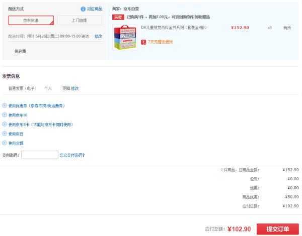Click 修改 next to delivery time
The height and width of the screenshot is (236, 302).
98,36
